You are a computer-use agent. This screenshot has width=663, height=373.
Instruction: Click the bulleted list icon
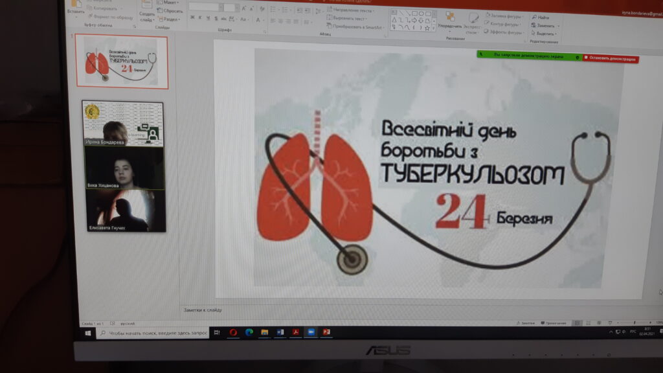point(274,9)
